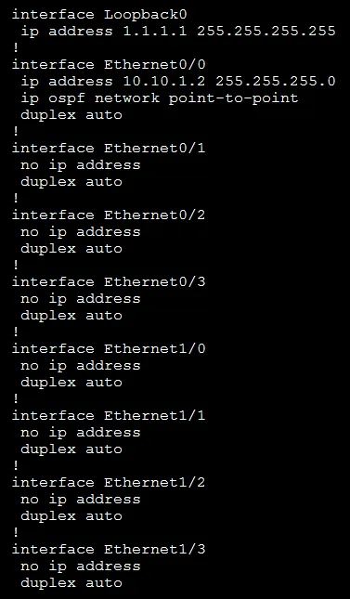Screen dimensions: 350x599
Task: Click the interface Ethernet1/2 line
Action: (109, 483)
